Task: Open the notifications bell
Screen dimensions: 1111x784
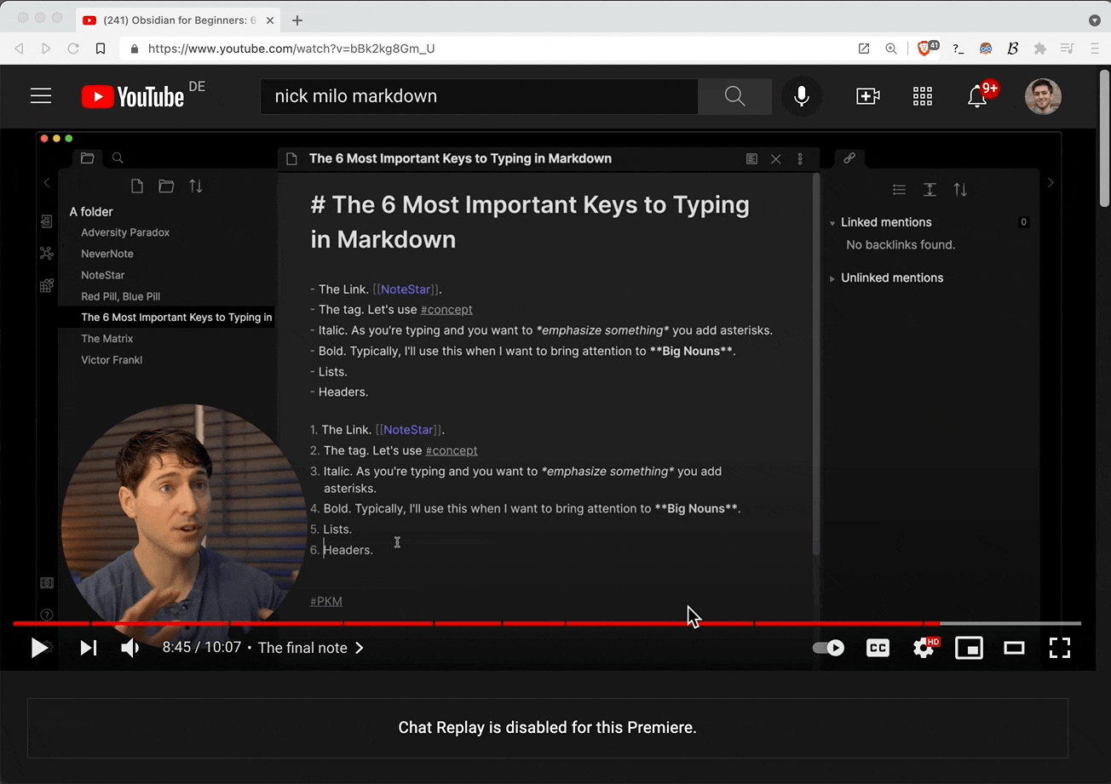Action: pos(977,96)
